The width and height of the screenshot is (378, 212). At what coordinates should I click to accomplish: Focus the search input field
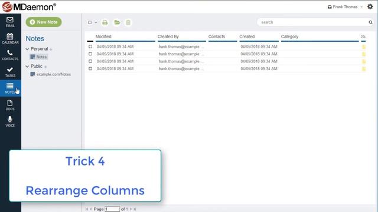pyautogui.click(x=314, y=22)
